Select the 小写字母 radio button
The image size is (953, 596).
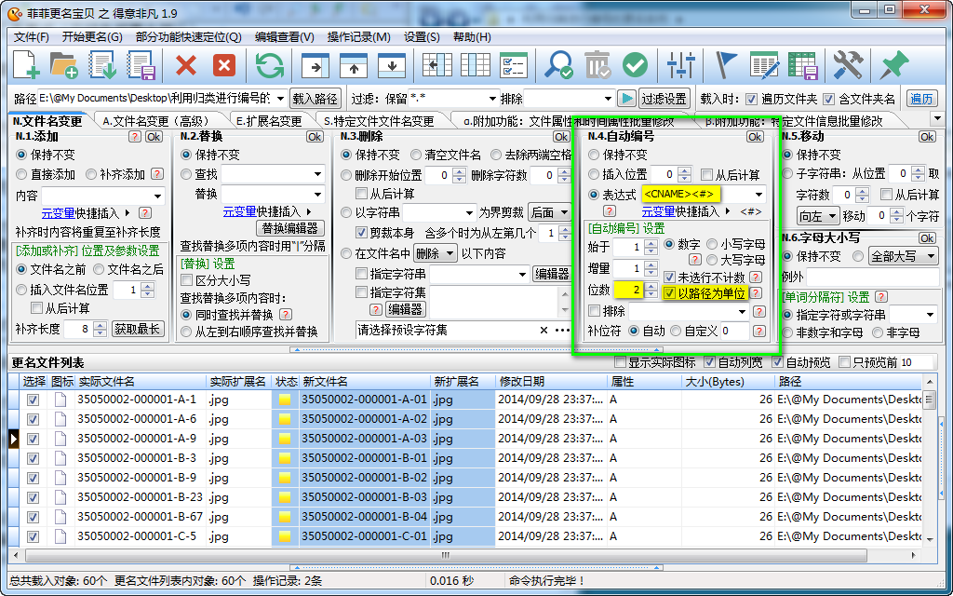(x=712, y=244)
